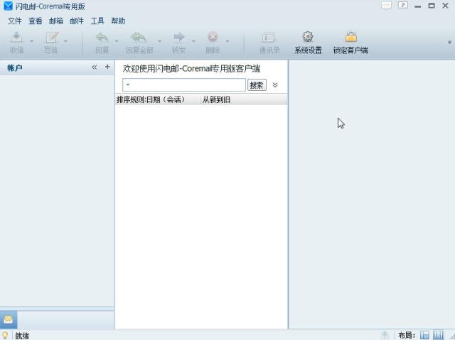
Task: Click the 搜索 button
Action: 257,85
